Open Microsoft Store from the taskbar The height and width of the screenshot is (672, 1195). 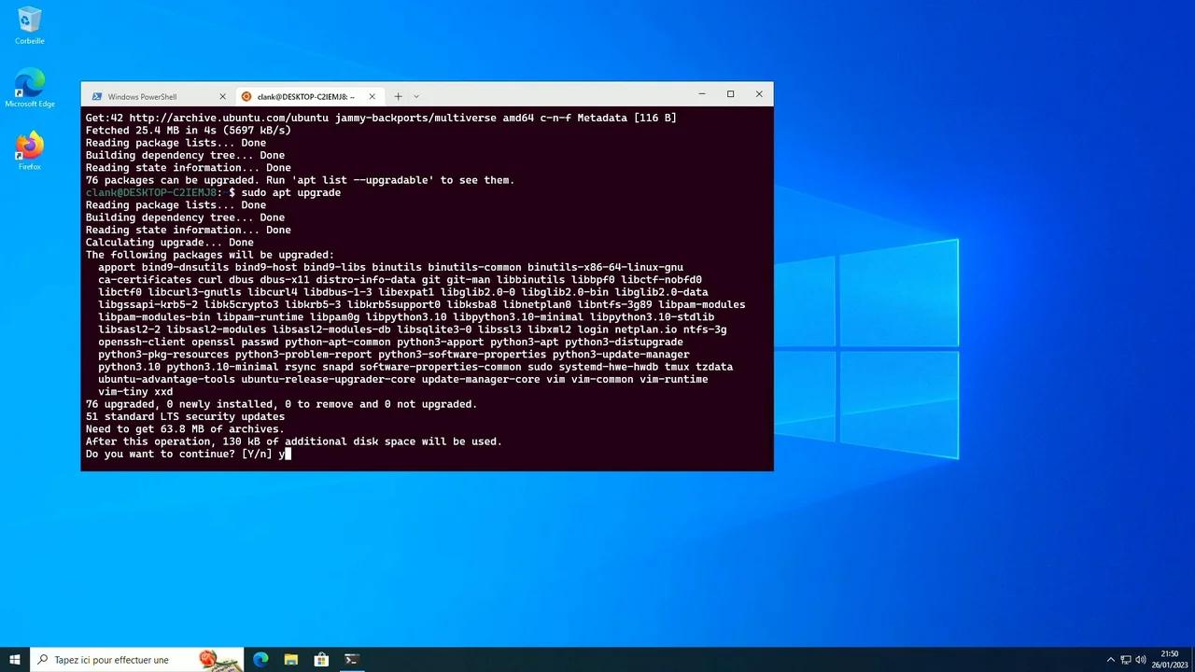(320, 660)
